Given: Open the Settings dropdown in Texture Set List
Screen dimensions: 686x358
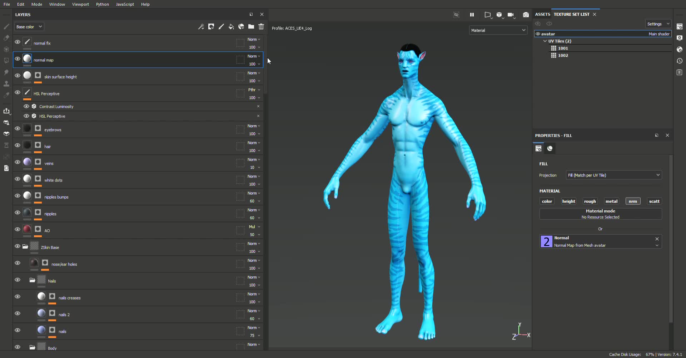Looking at the screenshot, I should [x=658, y=24].
